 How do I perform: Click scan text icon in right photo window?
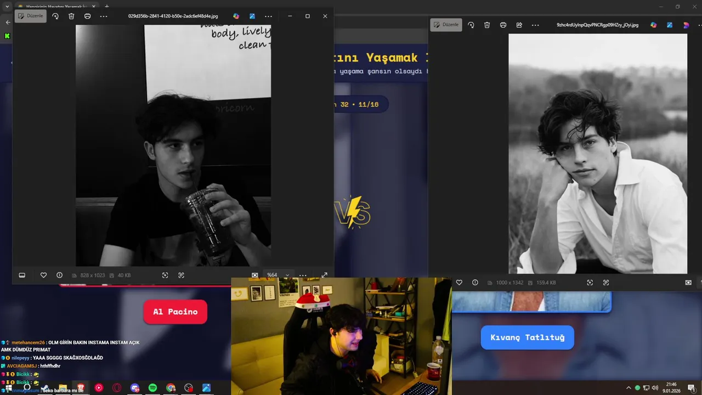tap(606, 283)
